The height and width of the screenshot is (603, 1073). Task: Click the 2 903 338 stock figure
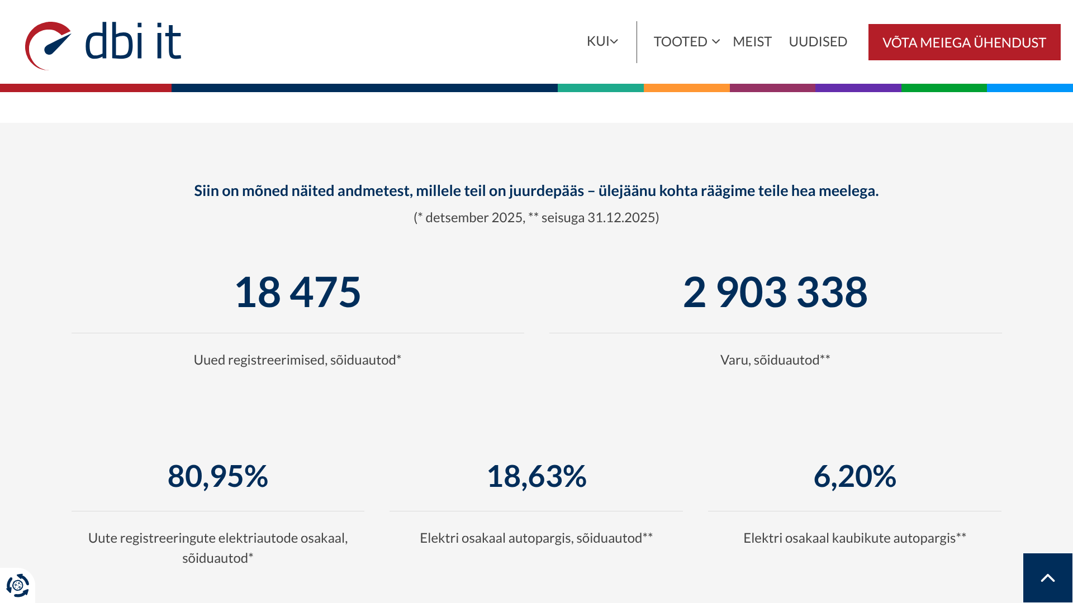tap(775, 292)
